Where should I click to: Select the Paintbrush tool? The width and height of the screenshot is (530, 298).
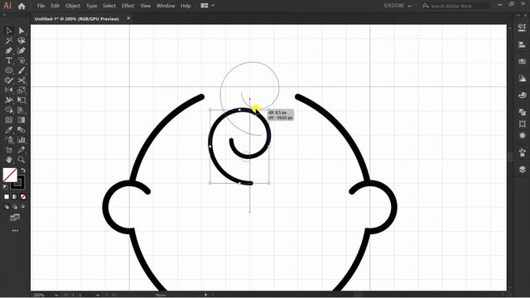tap(22, 70)
